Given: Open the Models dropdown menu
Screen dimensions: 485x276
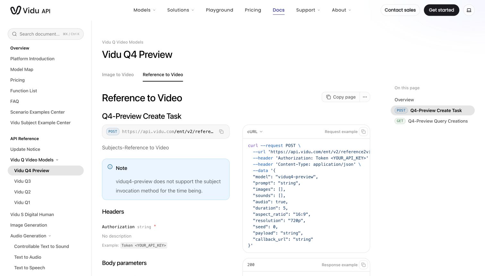Looking at the screenshot, I should 144,10.
